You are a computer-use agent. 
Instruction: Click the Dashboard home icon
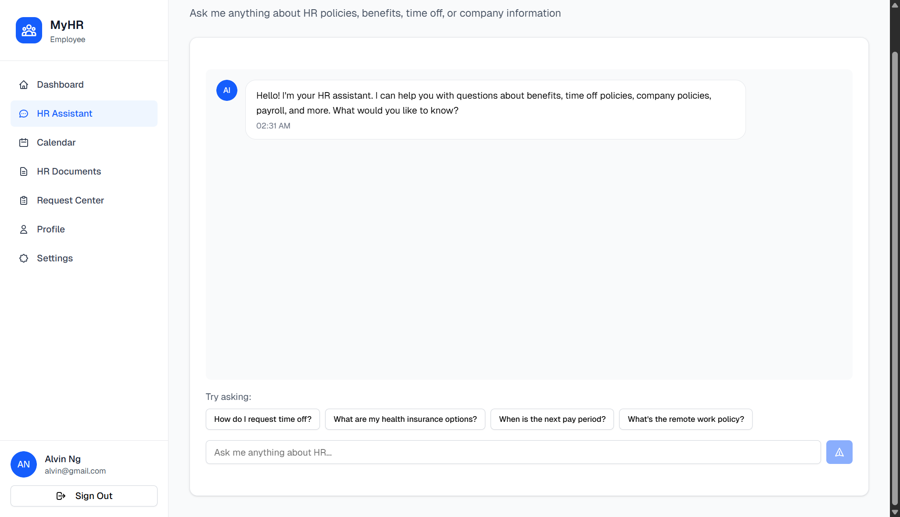[24, 85]
